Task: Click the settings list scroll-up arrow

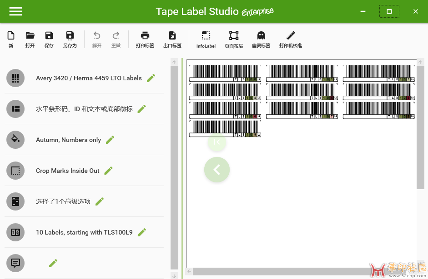Action: [174, 62]
